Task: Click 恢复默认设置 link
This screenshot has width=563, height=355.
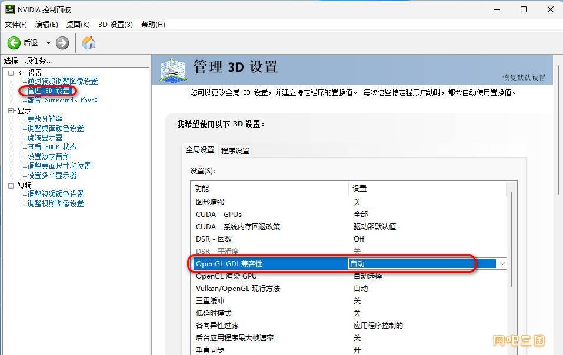Action: point(524,78)
